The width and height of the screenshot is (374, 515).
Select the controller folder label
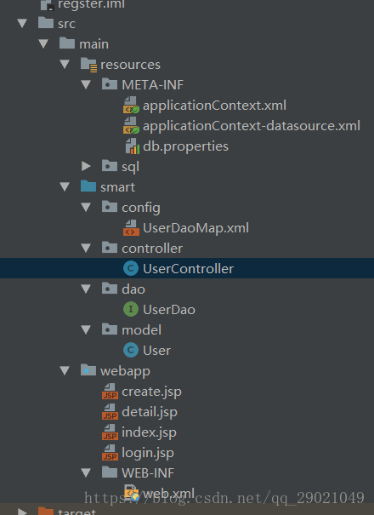click(152, 249)
